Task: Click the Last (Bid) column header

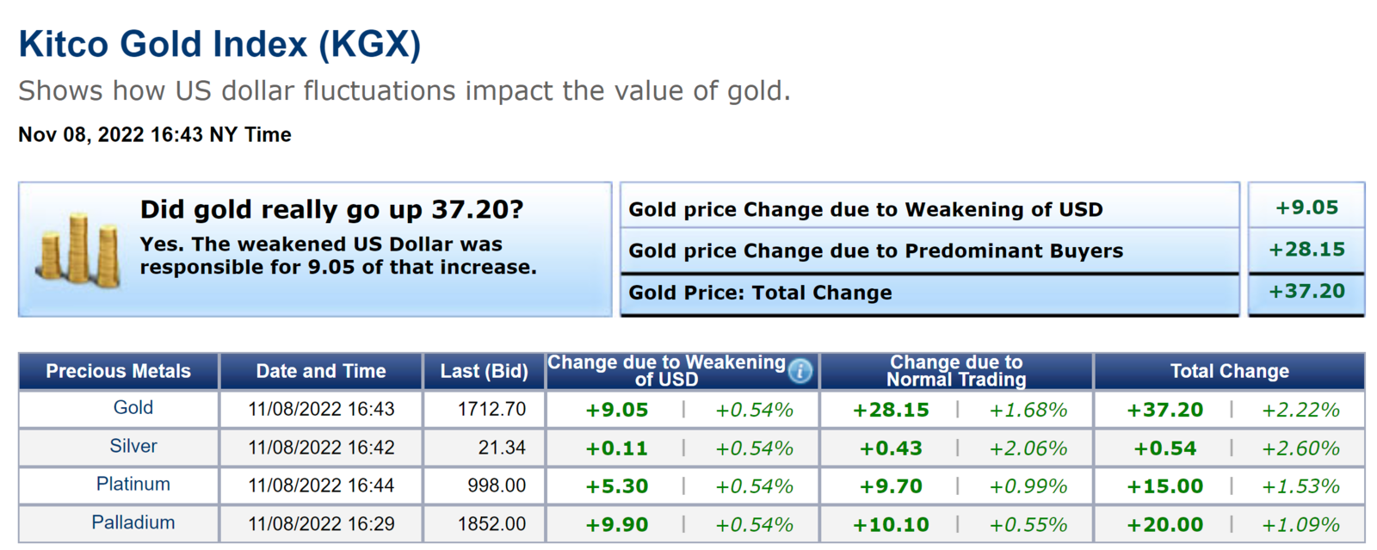Action: point(484,371)
